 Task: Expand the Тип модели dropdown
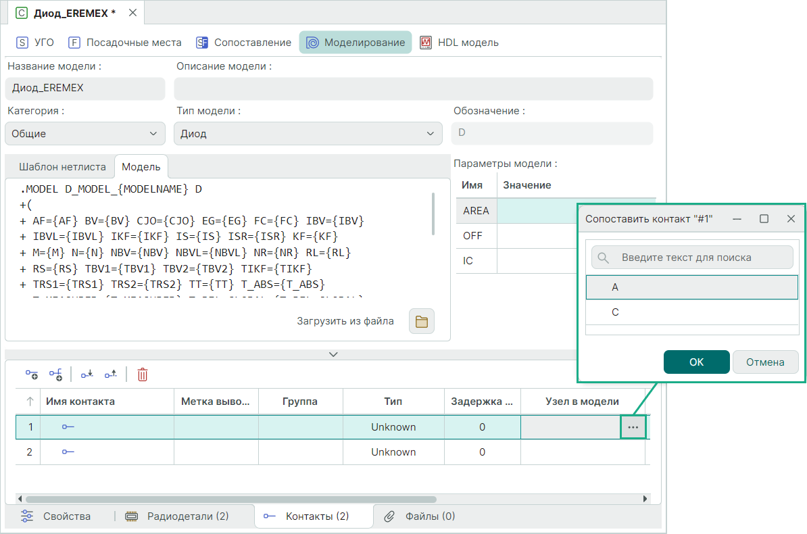click(308, 134)
